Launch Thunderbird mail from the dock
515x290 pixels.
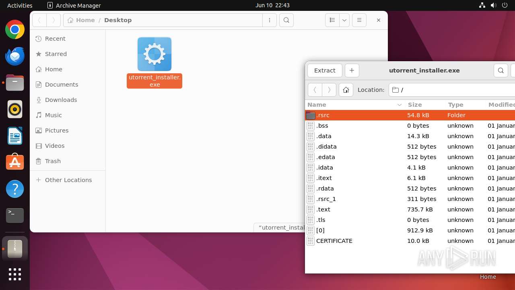coord(15,56)
